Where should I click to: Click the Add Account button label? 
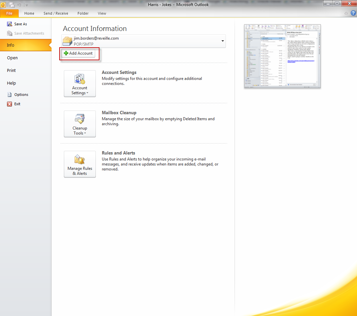point(81,53)
